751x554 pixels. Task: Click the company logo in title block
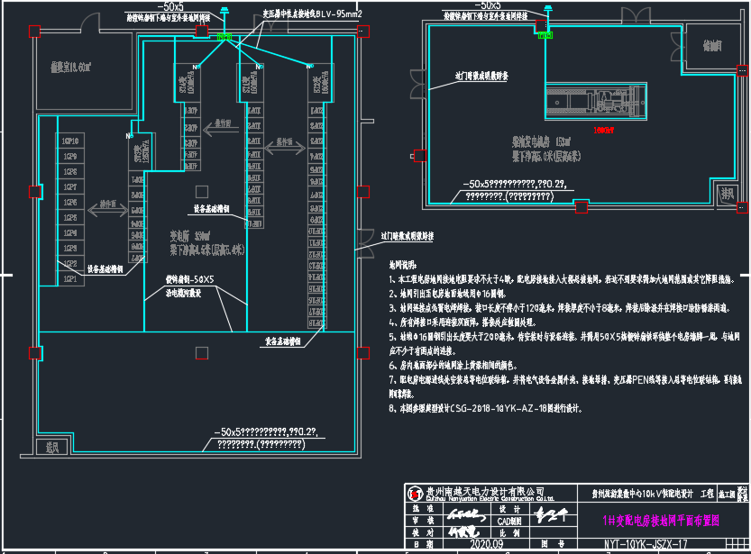point(415,494)
